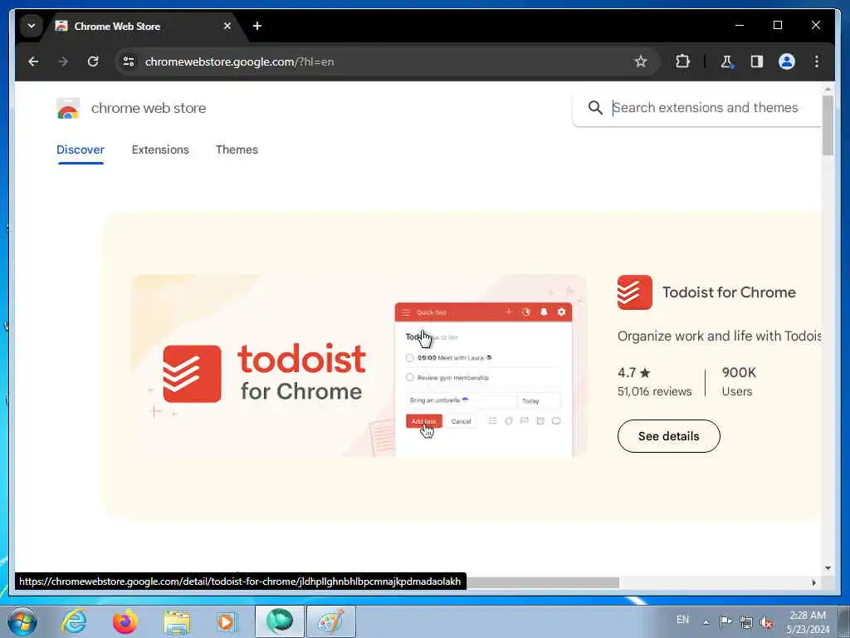
Task: Click Organize work and life description
Action: point(719,336)
